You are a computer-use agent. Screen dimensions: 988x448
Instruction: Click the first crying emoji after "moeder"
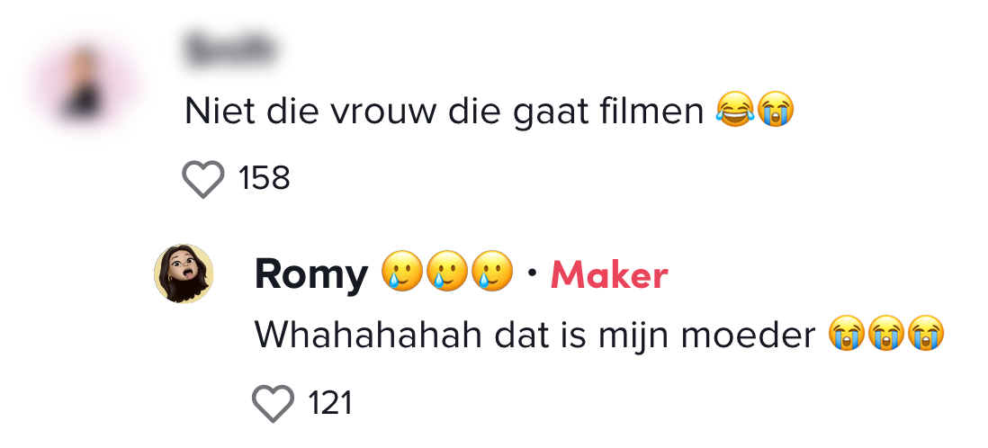pyautogui.click(x=845, y=335)
